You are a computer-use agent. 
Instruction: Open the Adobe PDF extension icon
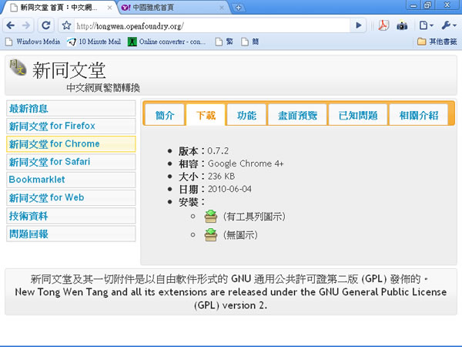[383, 25]
